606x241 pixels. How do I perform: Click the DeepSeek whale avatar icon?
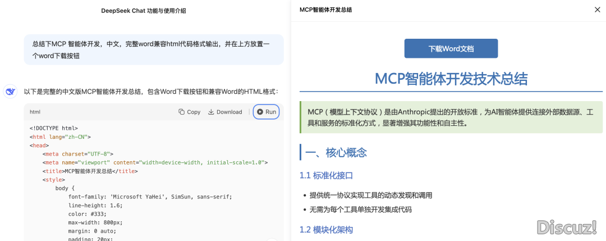pyautogui.click(x=11, y=92)
